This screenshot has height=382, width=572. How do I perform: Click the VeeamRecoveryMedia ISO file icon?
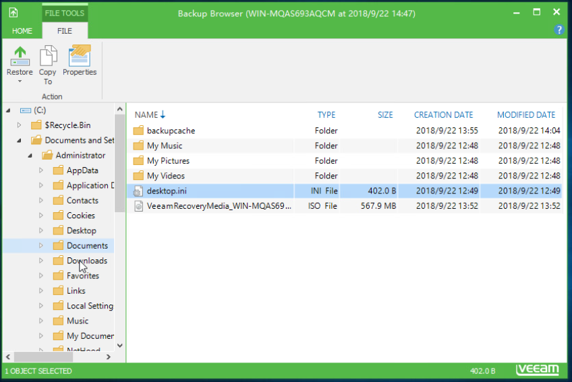[138, 206]
